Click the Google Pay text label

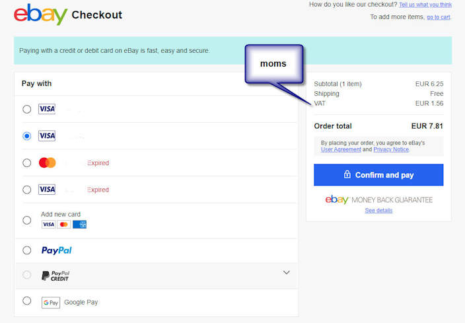click(x=81, y=303)
